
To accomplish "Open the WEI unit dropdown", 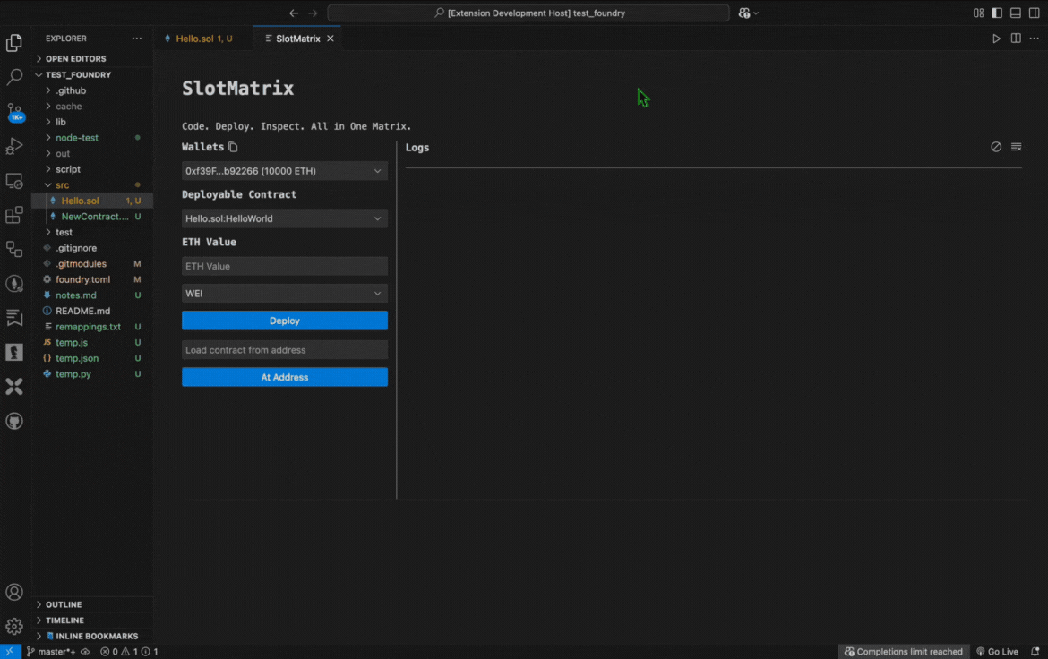I will (285, 294).
